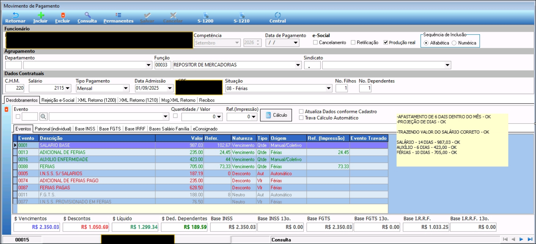Open the Central toolbar item
The image size is (536, 244).
[x=278, y=18]
